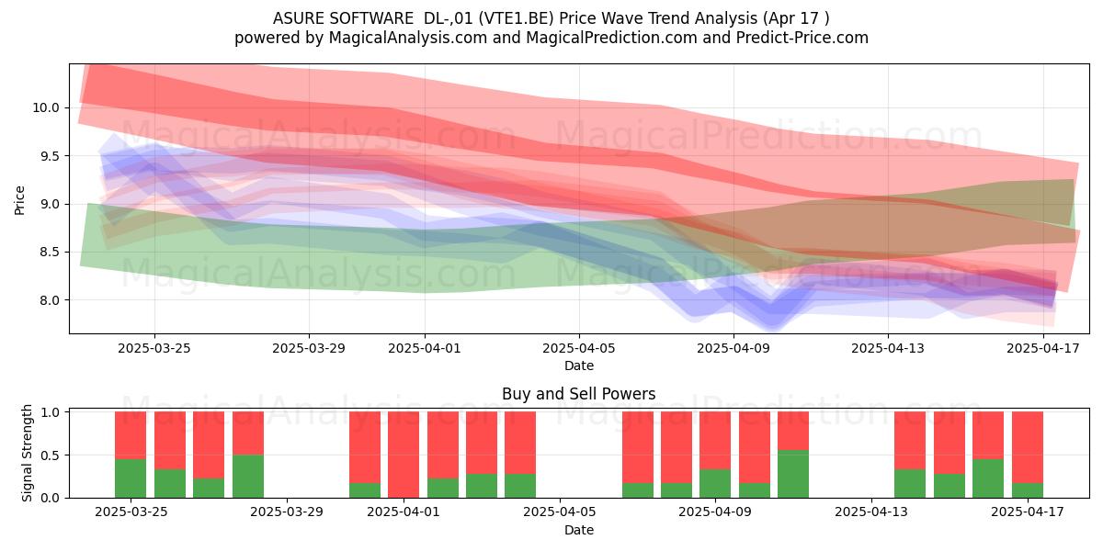The height and width of the screenshot is (551, 1103).
Task: Select the red sell segment for 2025-03-25
Action: point(131,435)
